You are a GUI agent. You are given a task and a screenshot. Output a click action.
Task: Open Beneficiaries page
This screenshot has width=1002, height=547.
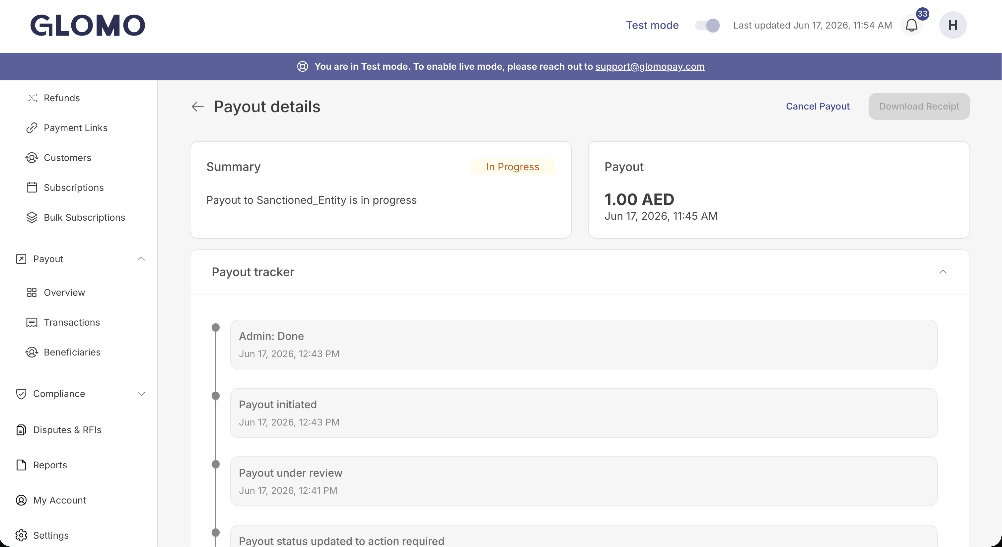pos(72,352)
